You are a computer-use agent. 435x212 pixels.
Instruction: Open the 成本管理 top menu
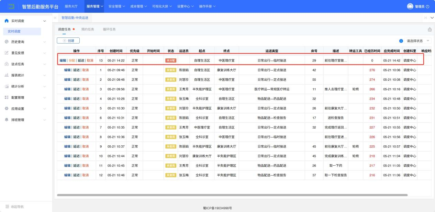click(138, 7)
